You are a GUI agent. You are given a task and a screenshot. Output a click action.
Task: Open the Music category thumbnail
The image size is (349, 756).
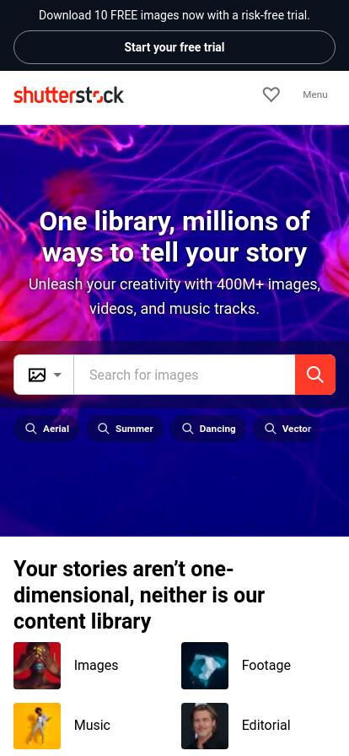click(37, 726)
